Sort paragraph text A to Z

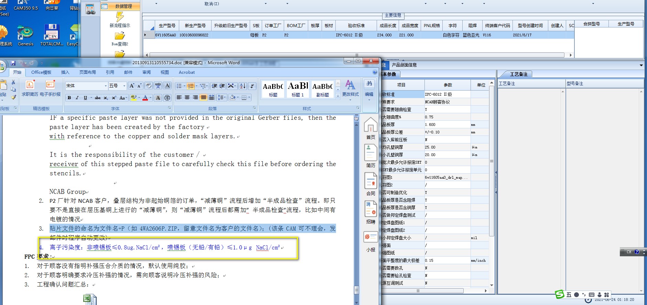(242, 86)
